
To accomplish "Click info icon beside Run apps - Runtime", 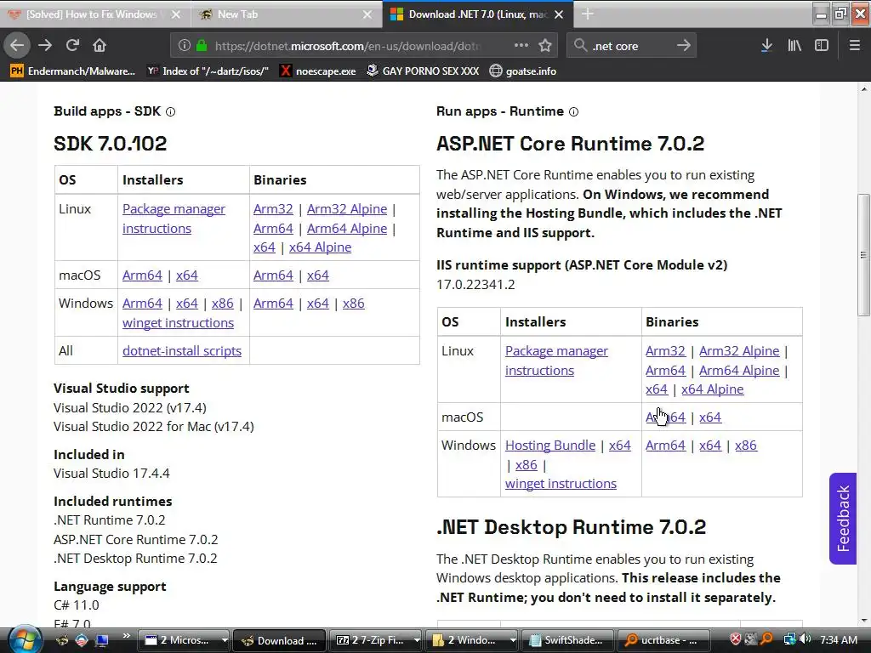I will coord(574,111).
